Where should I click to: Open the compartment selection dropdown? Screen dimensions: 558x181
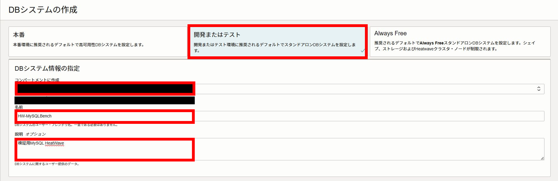pyautogui.click(x=279, y=89)
